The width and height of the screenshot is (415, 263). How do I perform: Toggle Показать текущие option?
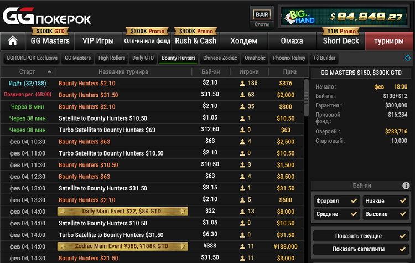click(361, 236)
